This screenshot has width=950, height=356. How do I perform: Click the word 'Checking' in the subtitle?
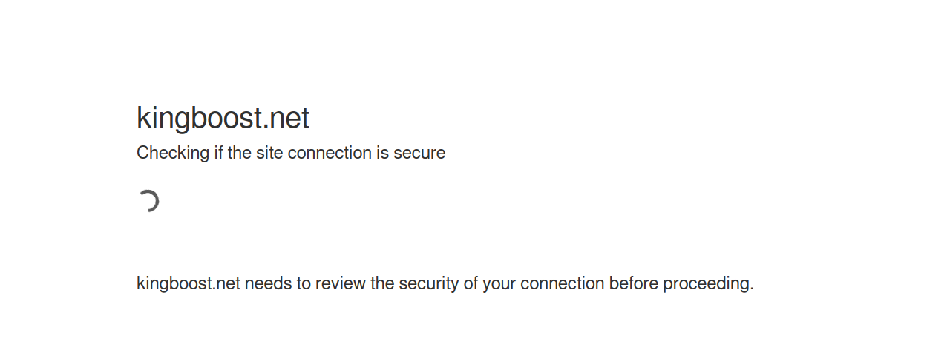point(173,154)
